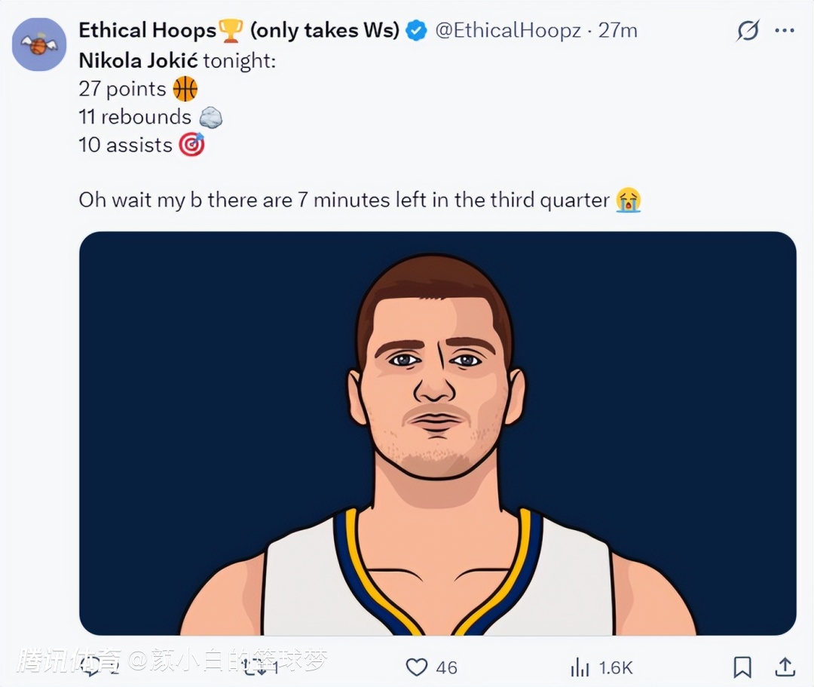Bookmark this post

pos(742,667)
